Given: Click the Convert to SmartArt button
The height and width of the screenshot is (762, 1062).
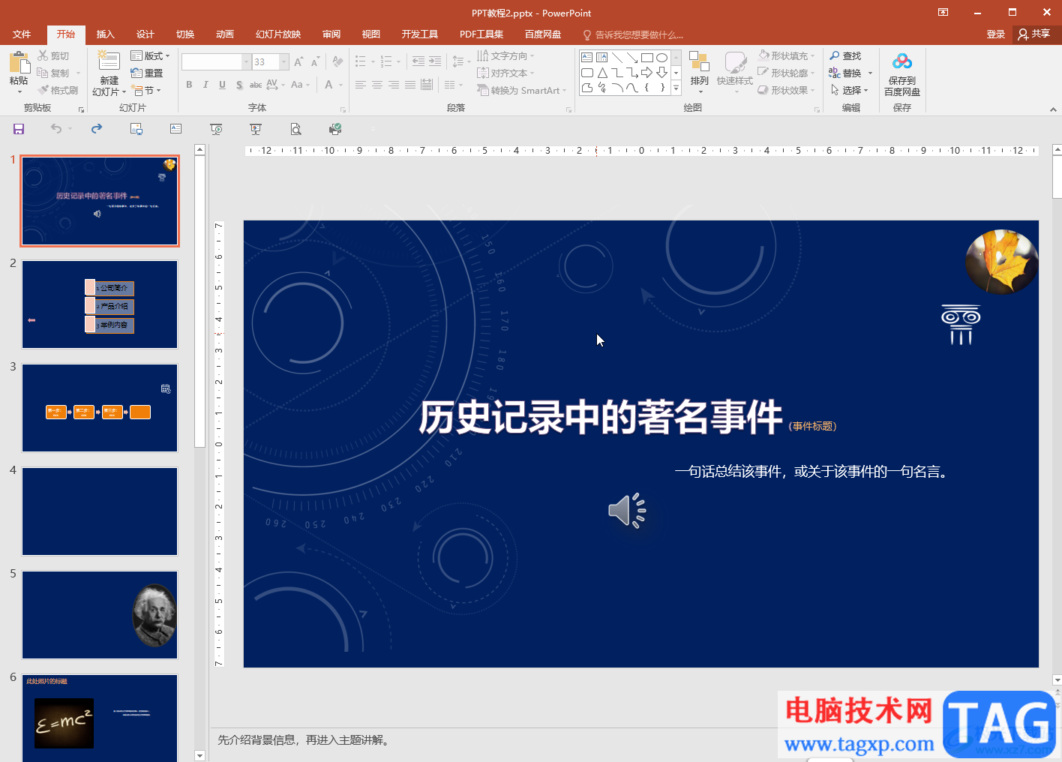Looking at the screenshot, I should click(522, 91).
